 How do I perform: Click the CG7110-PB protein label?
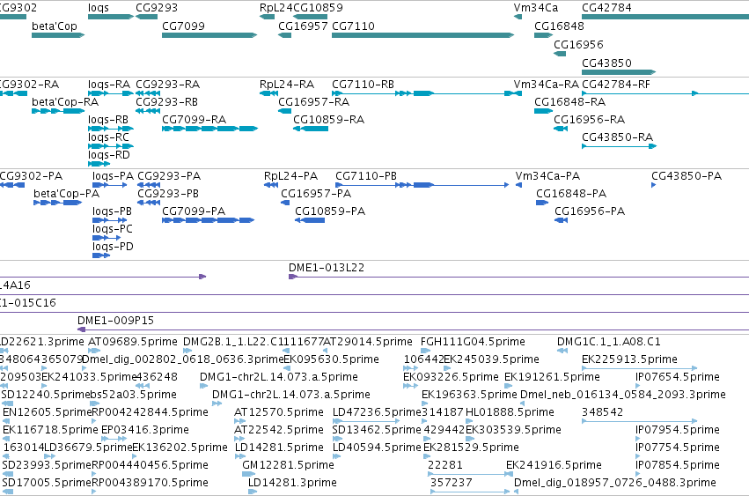(x=366, y=176)
